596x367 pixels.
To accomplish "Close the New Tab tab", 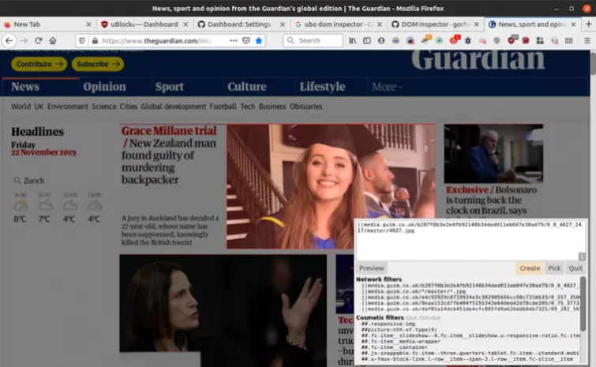I will 88,24.
